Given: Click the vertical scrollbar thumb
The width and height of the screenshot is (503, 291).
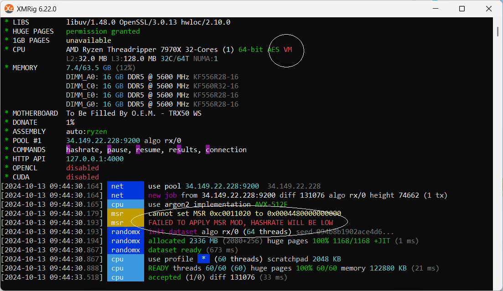Looking at the screenshot, I should pyautogui.click(x=498, y=32).
